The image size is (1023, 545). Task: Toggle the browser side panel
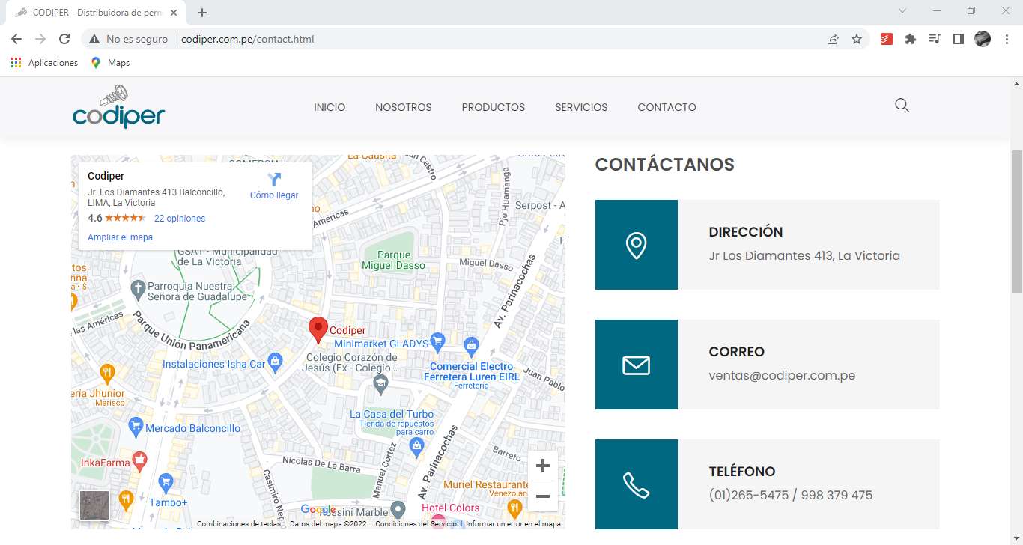[x=958, y=39]
